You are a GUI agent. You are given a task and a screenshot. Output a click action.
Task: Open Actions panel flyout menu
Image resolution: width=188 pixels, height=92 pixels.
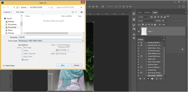(x=164, y=39)
